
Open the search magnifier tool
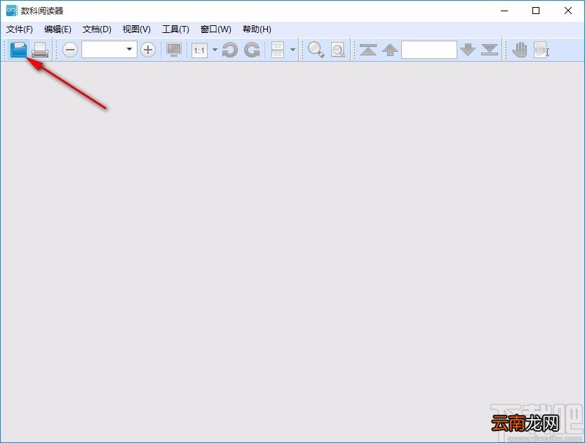(x=316, y=50)
